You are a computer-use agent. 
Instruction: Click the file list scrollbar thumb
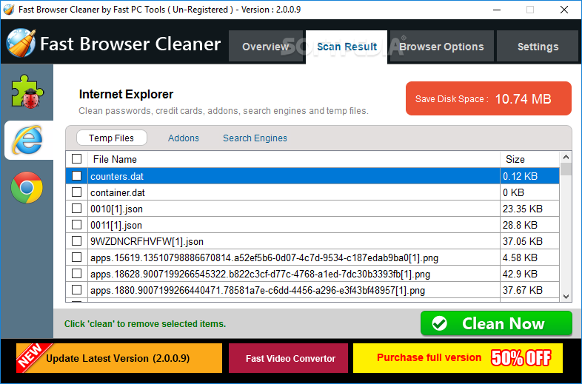566,169
